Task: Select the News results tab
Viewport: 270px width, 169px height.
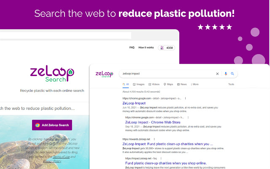Action: (182, 84)
